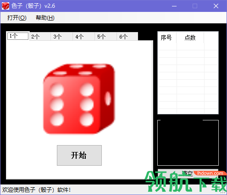Click status bar text 欢迎使用色子（骰子）软件!
Image resolution: width=227 pixels, height=195 pixels.
click(x=36, y=190)
